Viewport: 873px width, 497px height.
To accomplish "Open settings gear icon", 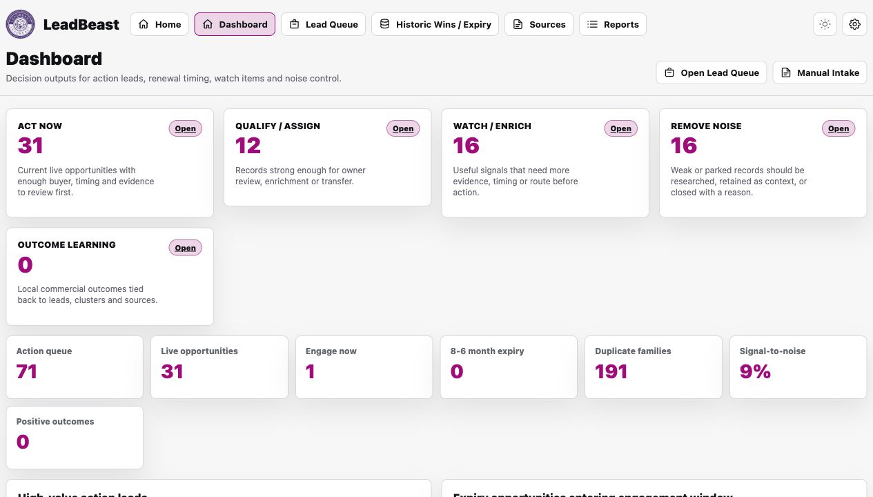I will coord(854,24).
